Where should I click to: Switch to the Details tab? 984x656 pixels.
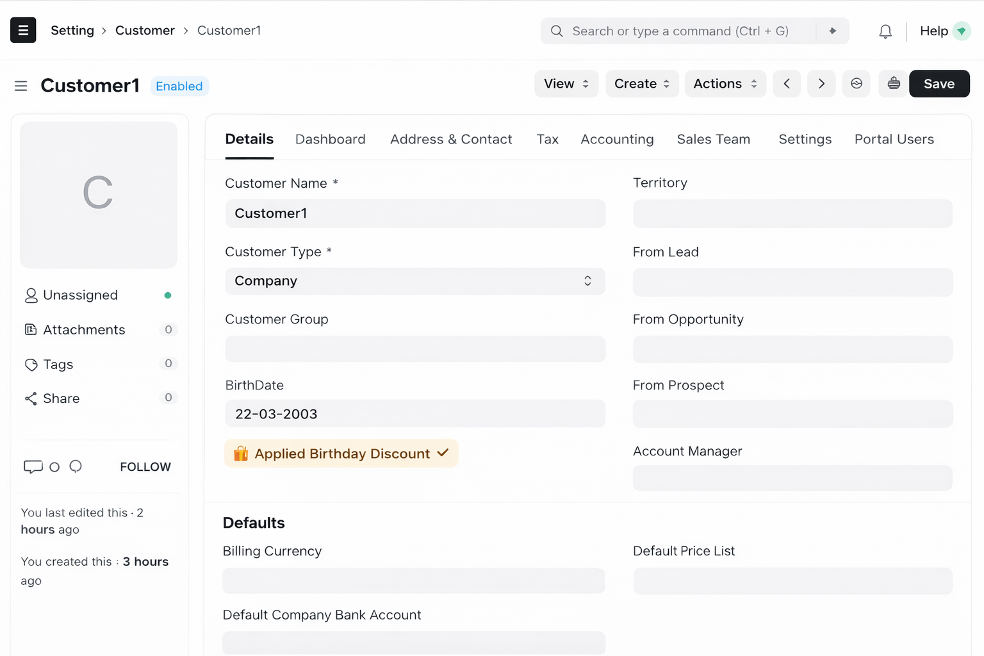pos(249,139)
